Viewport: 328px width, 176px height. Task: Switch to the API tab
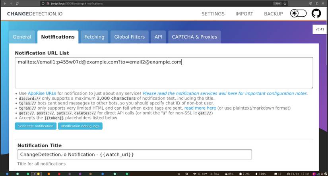[x=158, y=37]
